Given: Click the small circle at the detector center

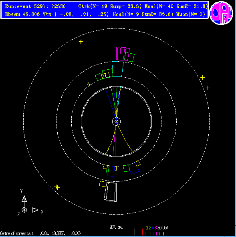Looking at the screenshot, I should 116,121.
